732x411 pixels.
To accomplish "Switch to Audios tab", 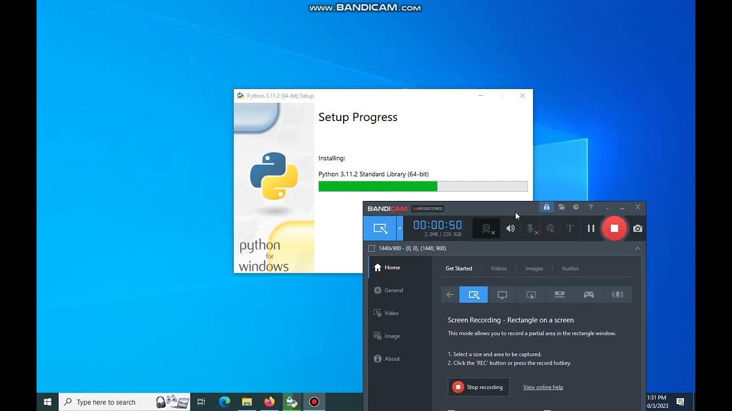I will tap(570, 268).
